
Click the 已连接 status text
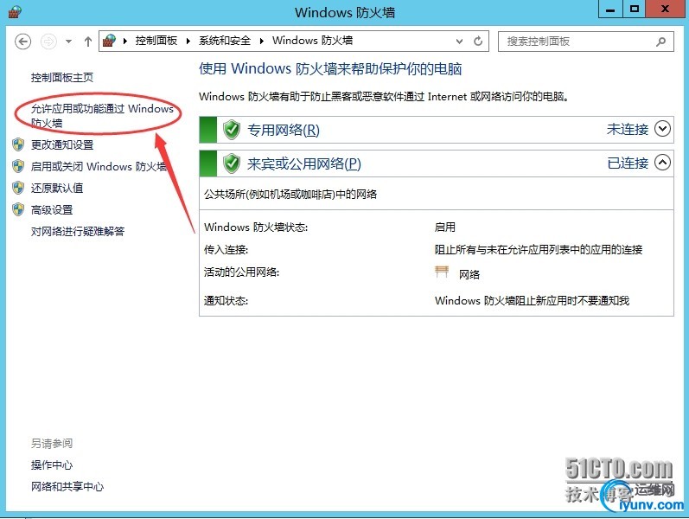coord(628,163)
